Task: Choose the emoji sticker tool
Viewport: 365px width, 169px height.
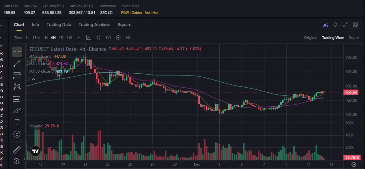Action: (x=17, y=134)
